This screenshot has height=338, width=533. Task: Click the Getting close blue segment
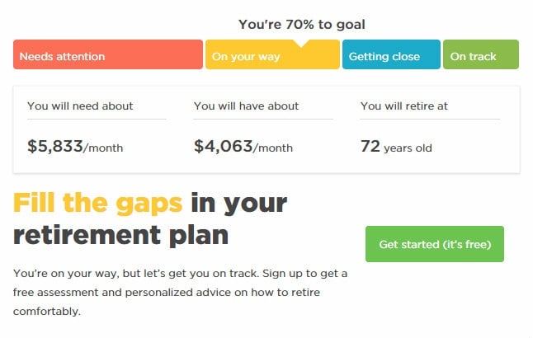[x=391, y=54]
